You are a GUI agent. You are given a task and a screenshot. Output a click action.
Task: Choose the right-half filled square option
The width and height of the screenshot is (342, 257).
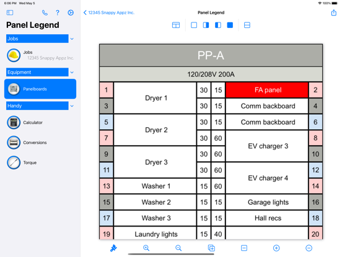(x=206, y=25)
